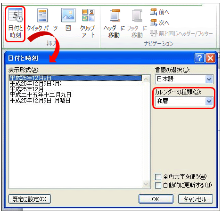Click the format list scrollbar up arrow
The width and height of the screenshot is (222, 213).
click(x=146, y=79)
